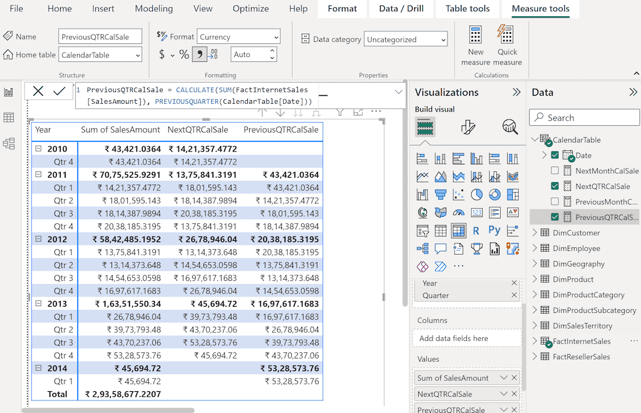Switch to the Modeling ribbon tab
Viewport: 641px width, 413px height.
point(153,9)
